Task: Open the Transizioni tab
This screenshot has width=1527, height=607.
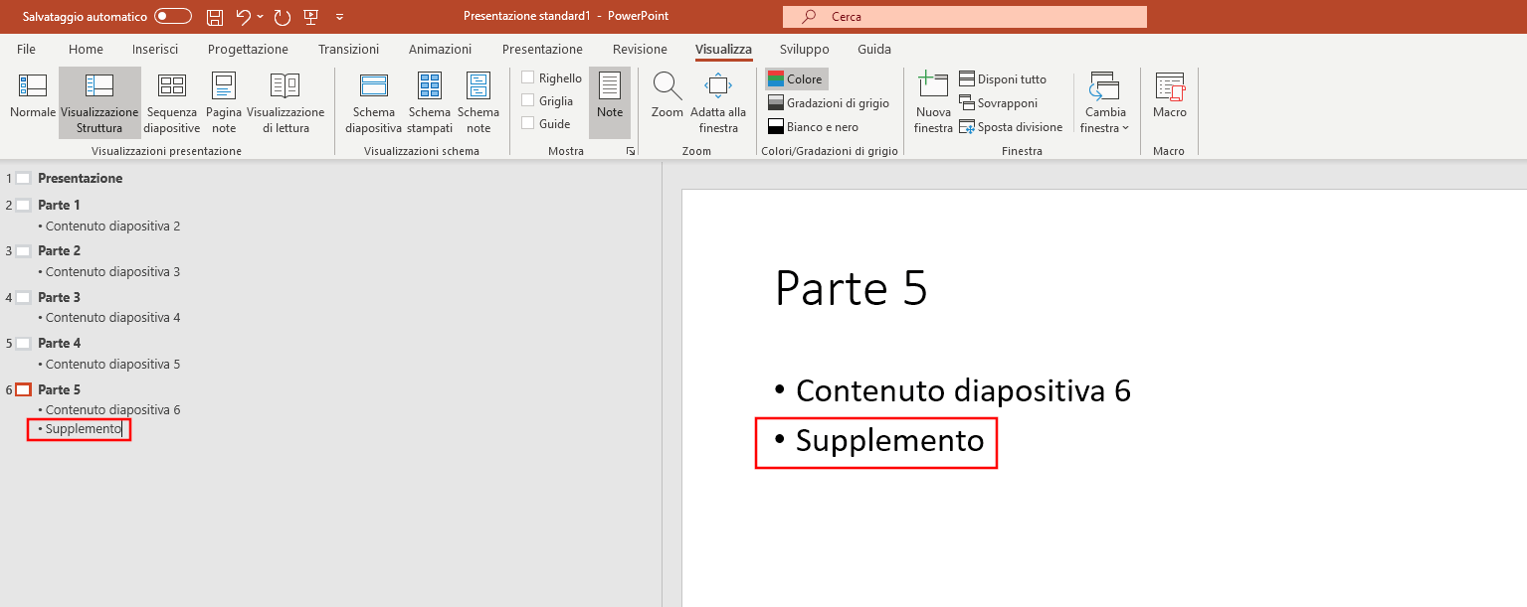Action: pos(348,49)
